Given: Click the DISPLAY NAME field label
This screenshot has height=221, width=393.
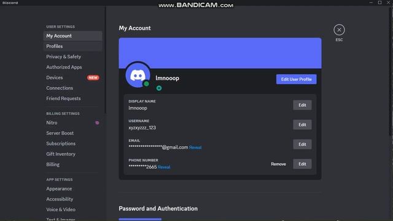Looking at the screenshot, I should click(142, 101).
